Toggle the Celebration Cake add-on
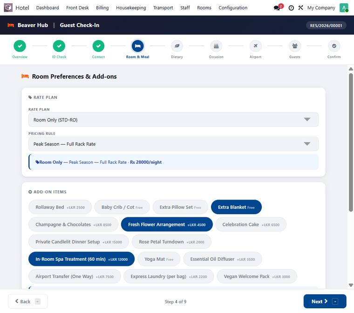This screenshot has width=354, height=313. click(251, 224)
